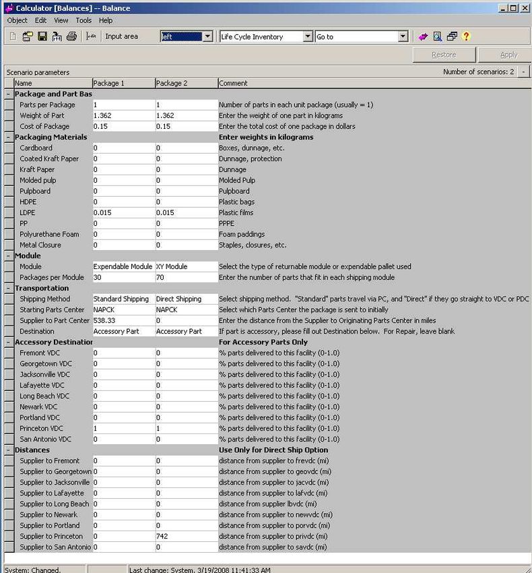Collapse the Transportation section
This screenshot has width=532, height=573.
pos(8,289)
